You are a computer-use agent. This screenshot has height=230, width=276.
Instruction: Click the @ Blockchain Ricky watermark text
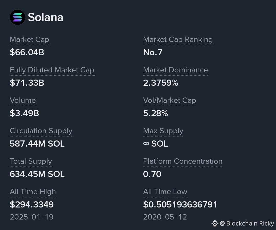[x=247, y=224]
